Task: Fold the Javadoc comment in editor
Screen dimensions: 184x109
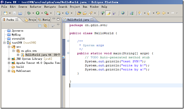Action: coord(68,41)
